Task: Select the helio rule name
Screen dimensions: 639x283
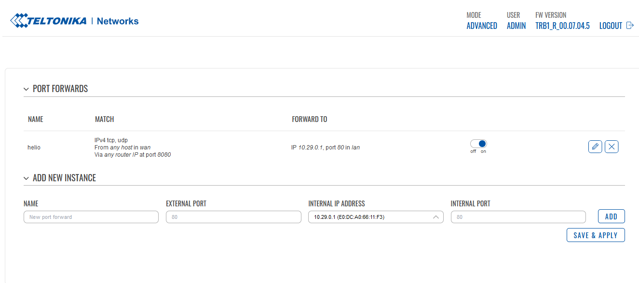Action: tap(34, 148)
